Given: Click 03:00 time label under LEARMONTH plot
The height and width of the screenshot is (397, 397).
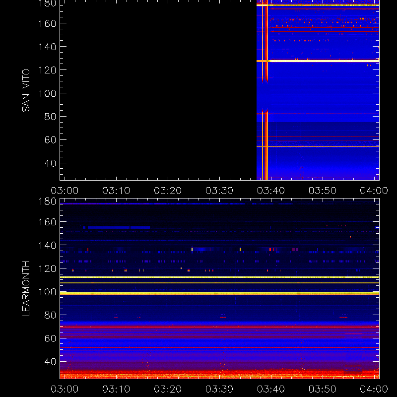Looking at the screenshot, I should click(65, 389).
